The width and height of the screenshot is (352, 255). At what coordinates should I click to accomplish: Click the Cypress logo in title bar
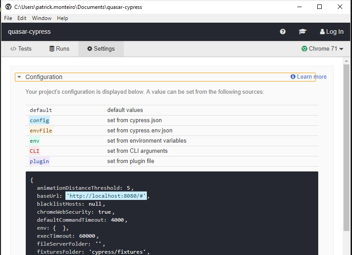pyautogui.click(x=8, y=7)
